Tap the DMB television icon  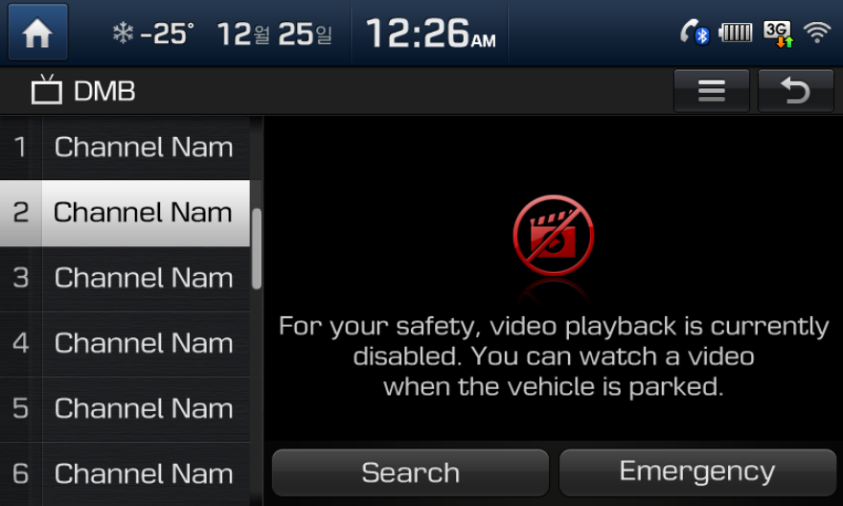(x=47, y=89)
